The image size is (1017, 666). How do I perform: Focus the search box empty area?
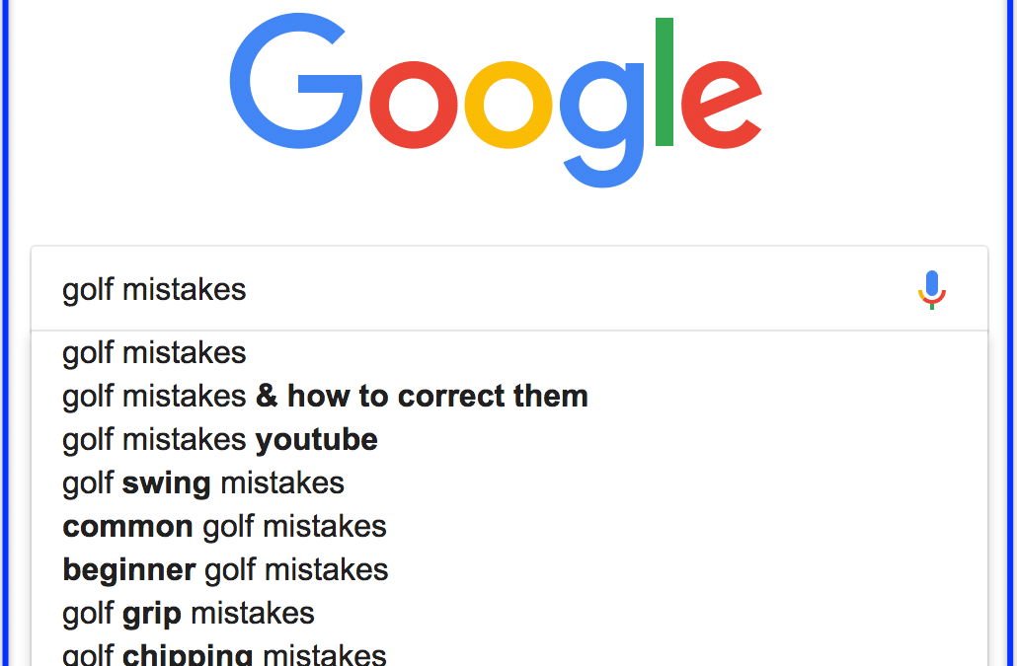coord(578,289)
